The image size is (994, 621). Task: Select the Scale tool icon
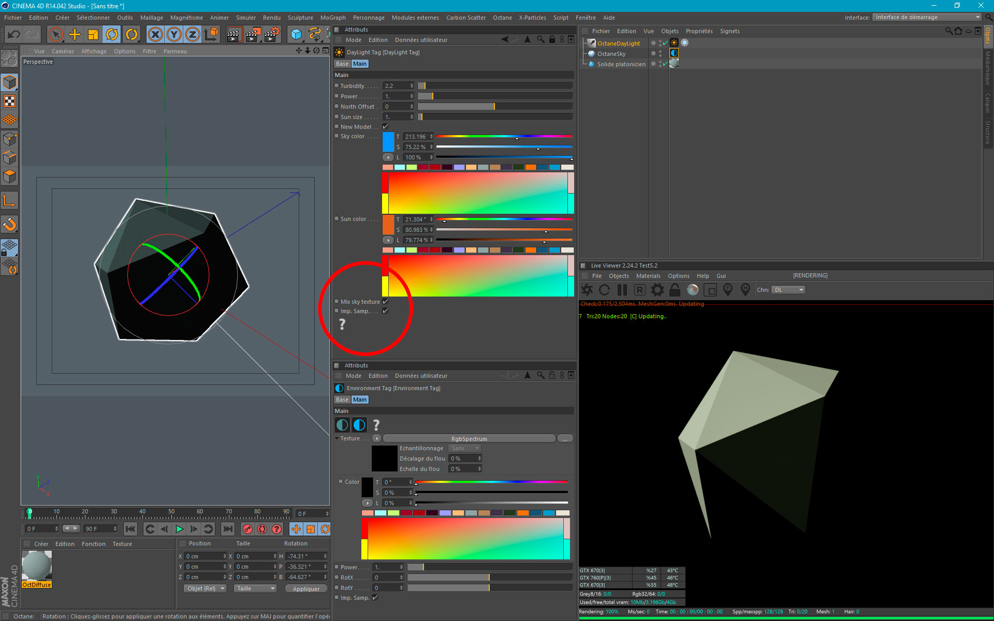(93, 35)
